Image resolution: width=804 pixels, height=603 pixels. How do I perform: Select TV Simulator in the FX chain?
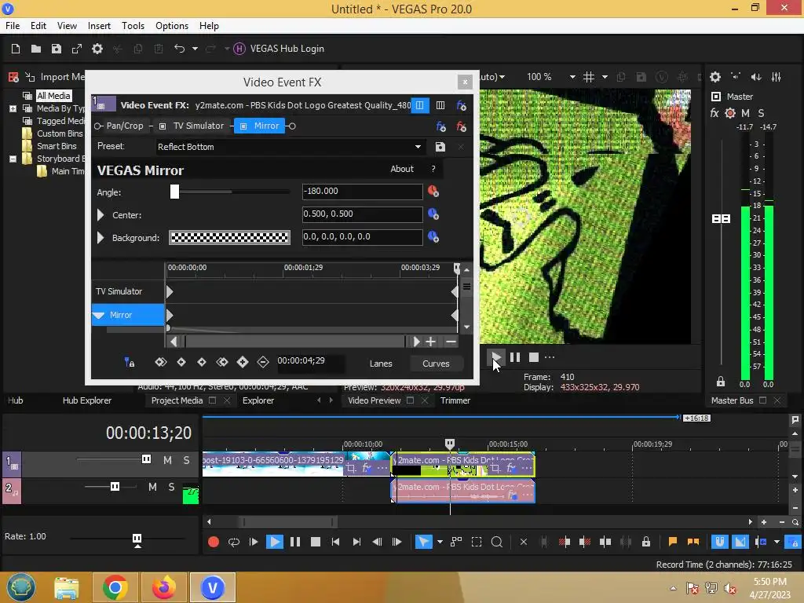click(199, 126)
